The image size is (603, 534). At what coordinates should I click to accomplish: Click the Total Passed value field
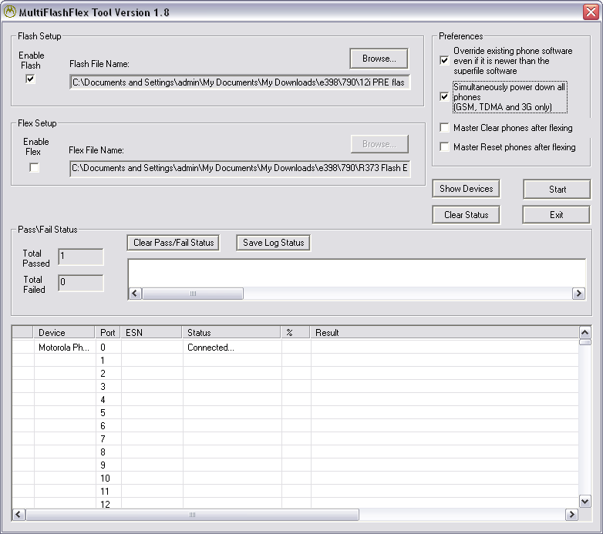[81, 257]
